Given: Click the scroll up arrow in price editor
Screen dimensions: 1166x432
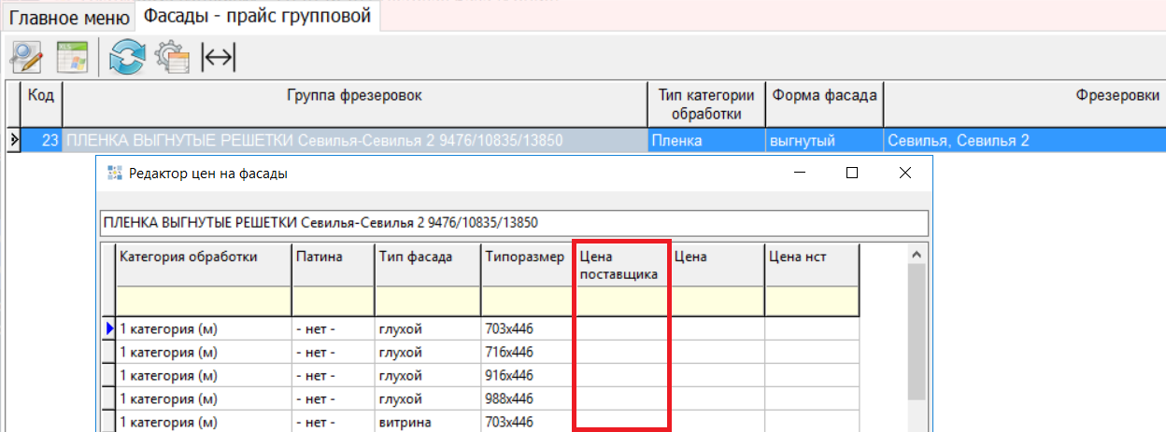Looking at the screenshot, I should coord(917,255).
